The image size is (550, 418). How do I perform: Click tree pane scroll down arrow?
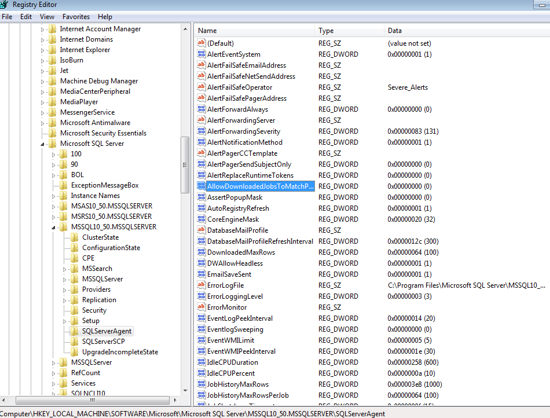[185, 391]
